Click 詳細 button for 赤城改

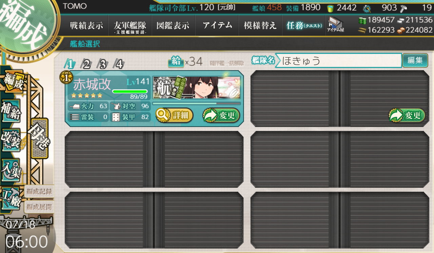tap(174, 115)
